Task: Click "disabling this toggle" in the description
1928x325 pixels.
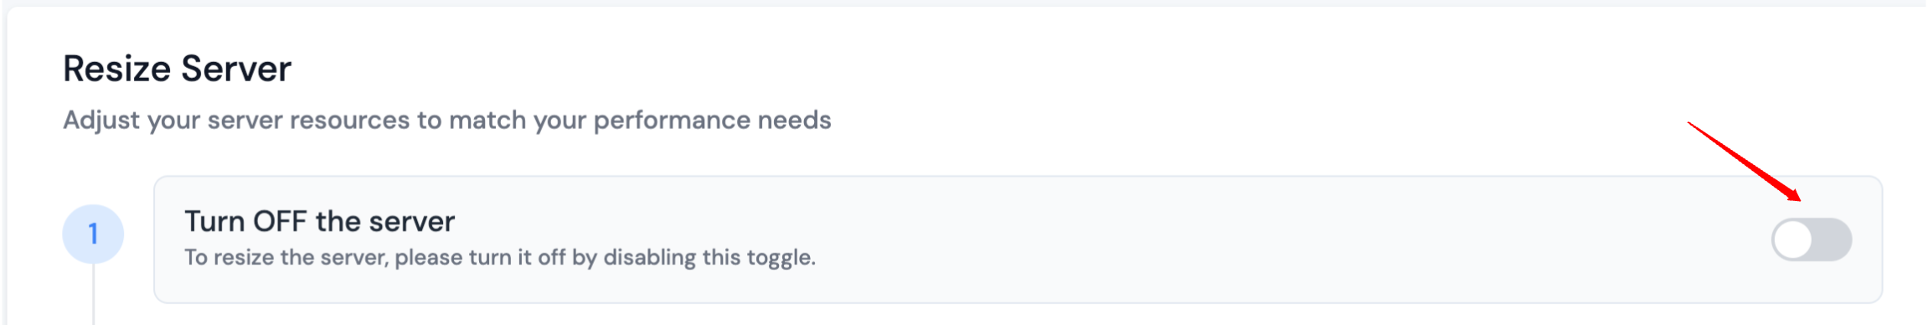Action: click(x=709, y=257)
